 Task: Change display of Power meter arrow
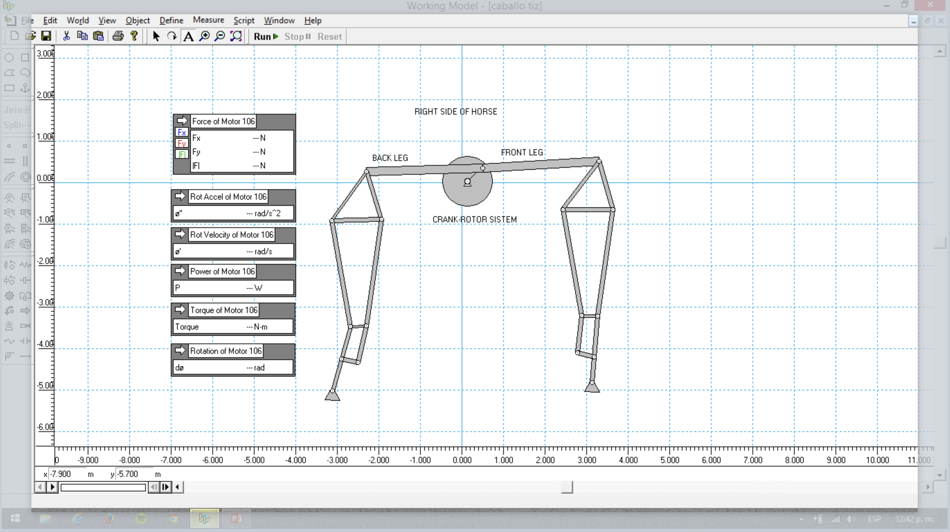180,271
